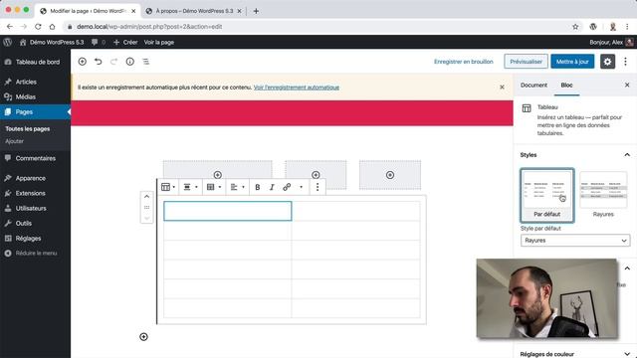
Task: Open the Créer admin bar menu
Action: coord(125,42)
